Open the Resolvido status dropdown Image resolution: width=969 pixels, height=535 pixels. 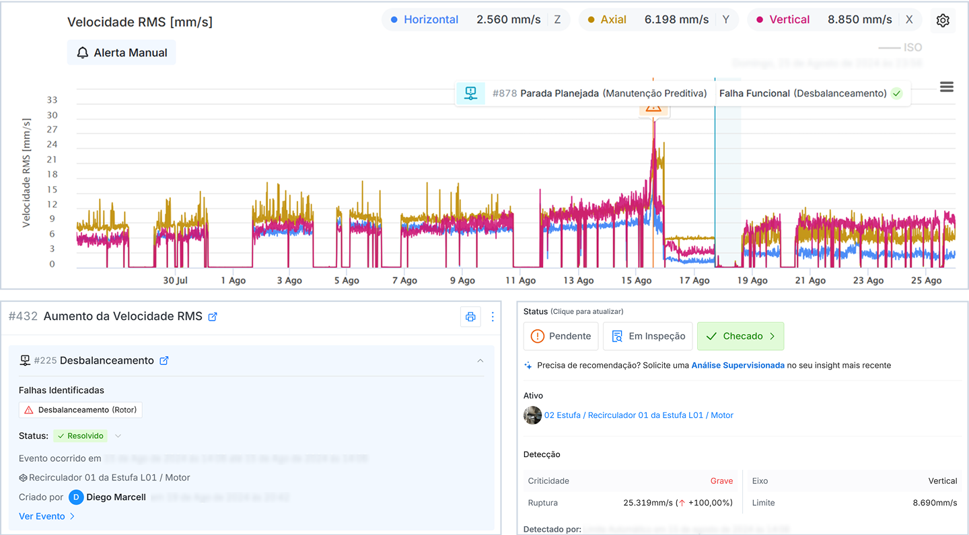118,436
